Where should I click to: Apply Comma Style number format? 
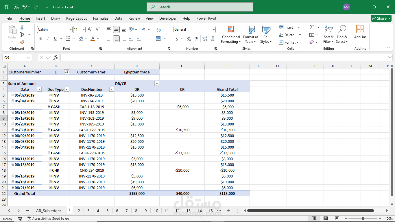(x=196, y=39)
